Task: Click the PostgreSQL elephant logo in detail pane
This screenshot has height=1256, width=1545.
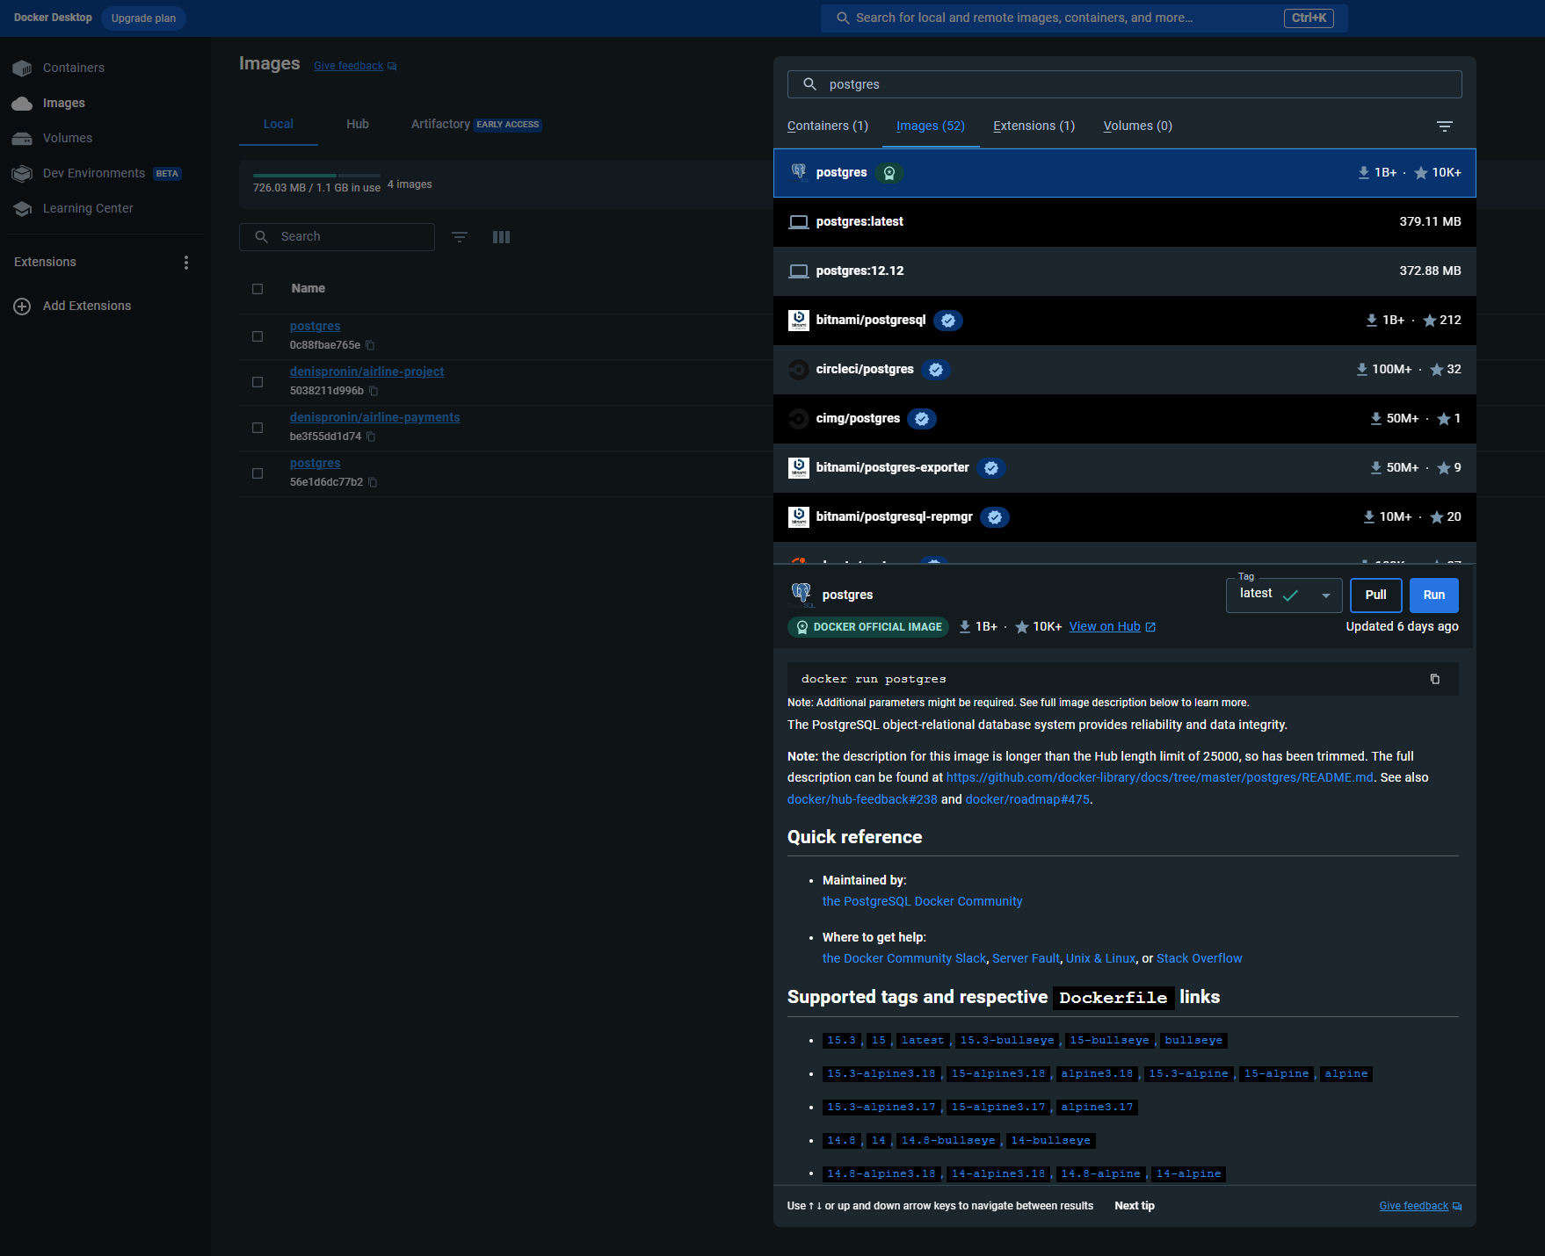Action: click(x=802, y=595)
